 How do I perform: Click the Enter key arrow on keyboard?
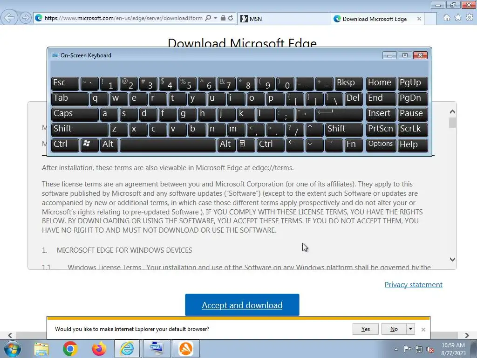point(339,114)
